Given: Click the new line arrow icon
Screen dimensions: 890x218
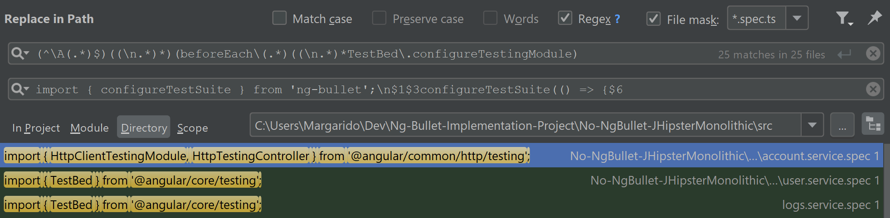Looking at the screenshot, I should coord(844,54).
